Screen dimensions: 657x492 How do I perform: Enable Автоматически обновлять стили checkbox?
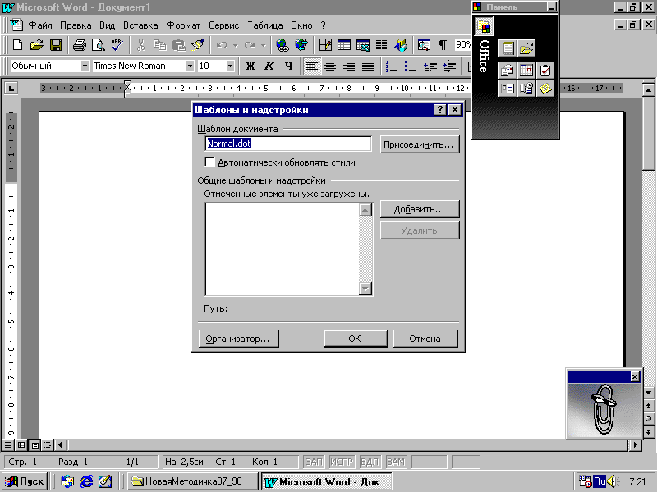[209, 162]
